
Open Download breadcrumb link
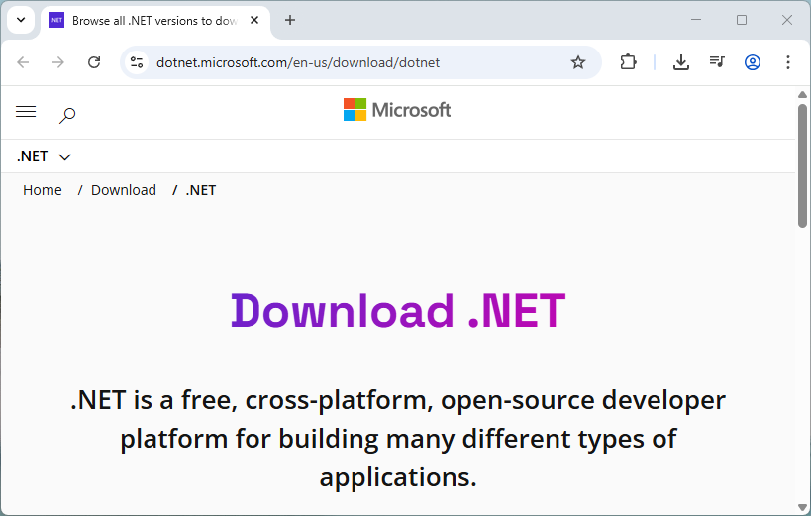(x=124, y=190)
